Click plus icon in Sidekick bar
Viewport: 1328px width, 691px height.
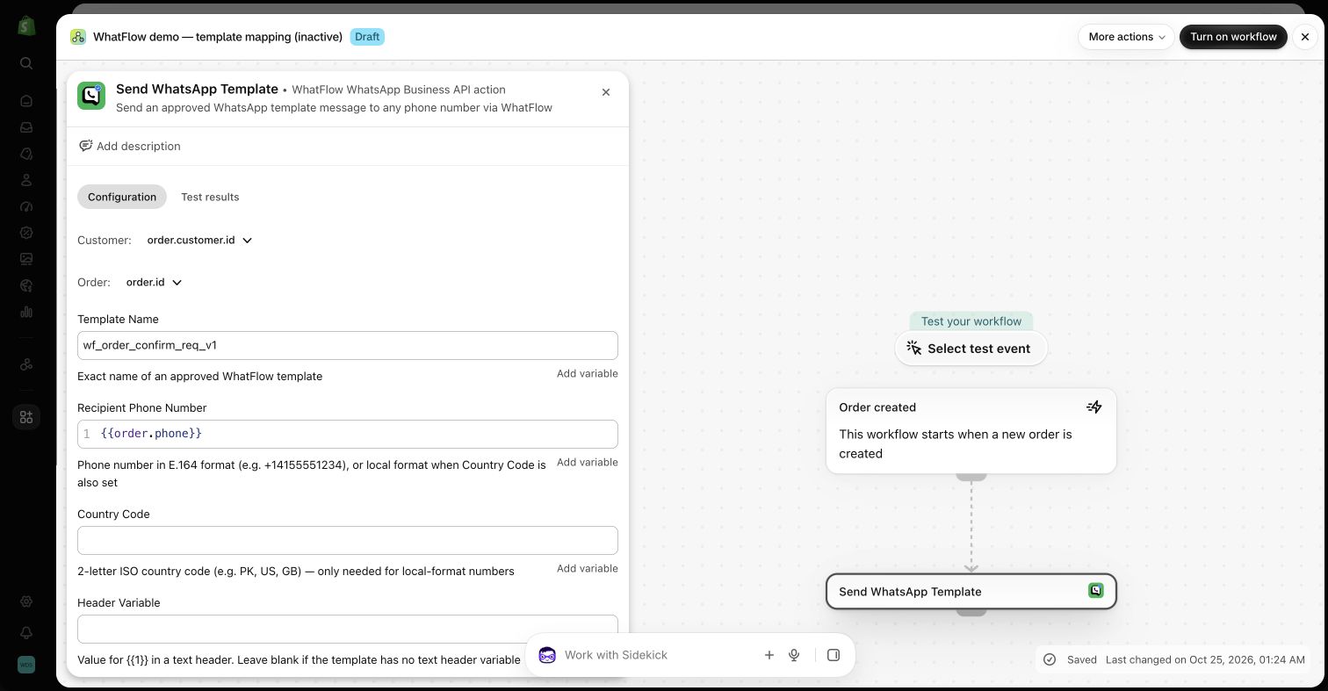769,655
